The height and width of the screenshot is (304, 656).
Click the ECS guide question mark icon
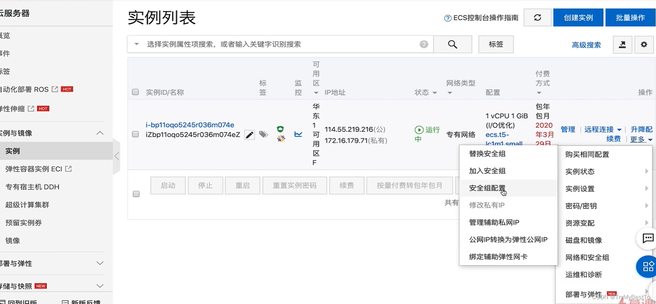[x=448, y=18]
